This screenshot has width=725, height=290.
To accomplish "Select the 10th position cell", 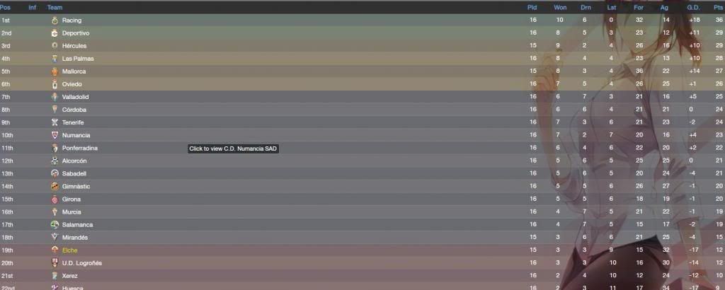I will tap(6, 135).
